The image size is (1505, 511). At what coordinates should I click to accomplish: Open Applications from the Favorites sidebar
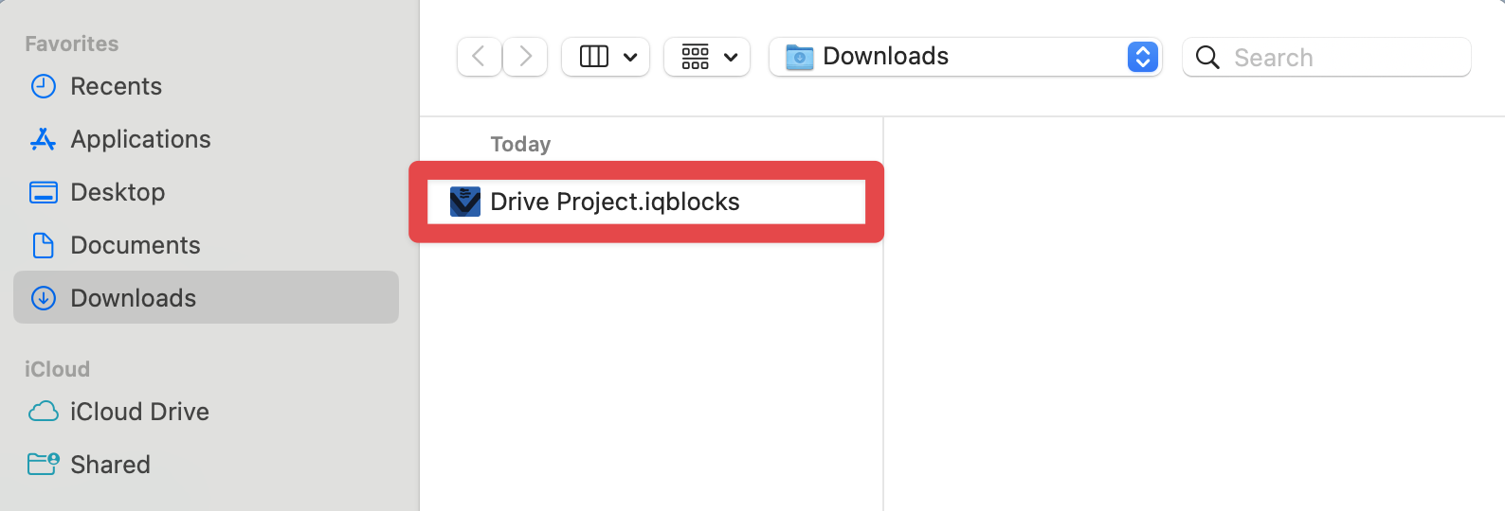click(x=140, y=139)
